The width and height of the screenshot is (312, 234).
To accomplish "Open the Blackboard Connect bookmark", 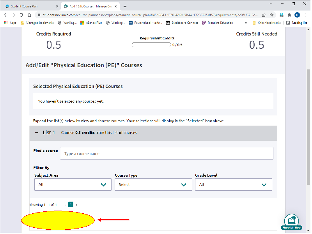I will coord(182,23).
